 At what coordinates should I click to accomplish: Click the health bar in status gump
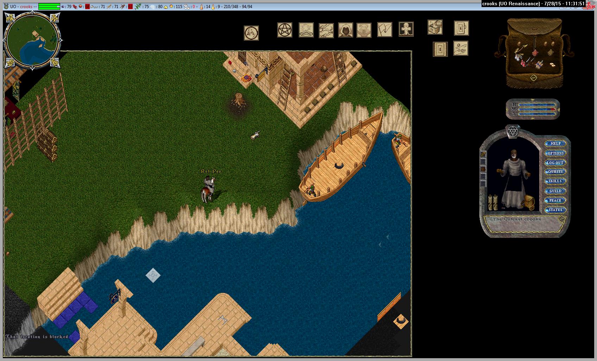click(x=537, y=105)
